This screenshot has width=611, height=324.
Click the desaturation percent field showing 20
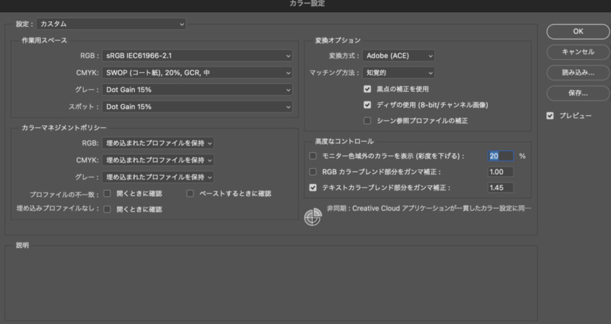(x=501, y=156)
